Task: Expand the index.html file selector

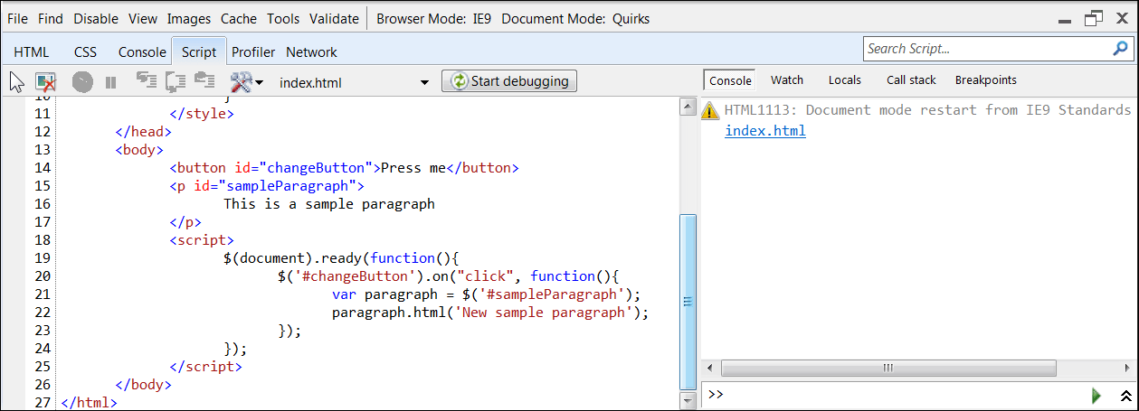Action: click(x=424, y=82)
